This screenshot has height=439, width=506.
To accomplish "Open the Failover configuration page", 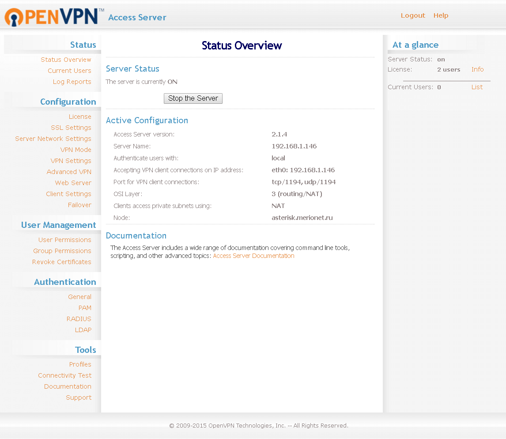I will coord(79,205).
